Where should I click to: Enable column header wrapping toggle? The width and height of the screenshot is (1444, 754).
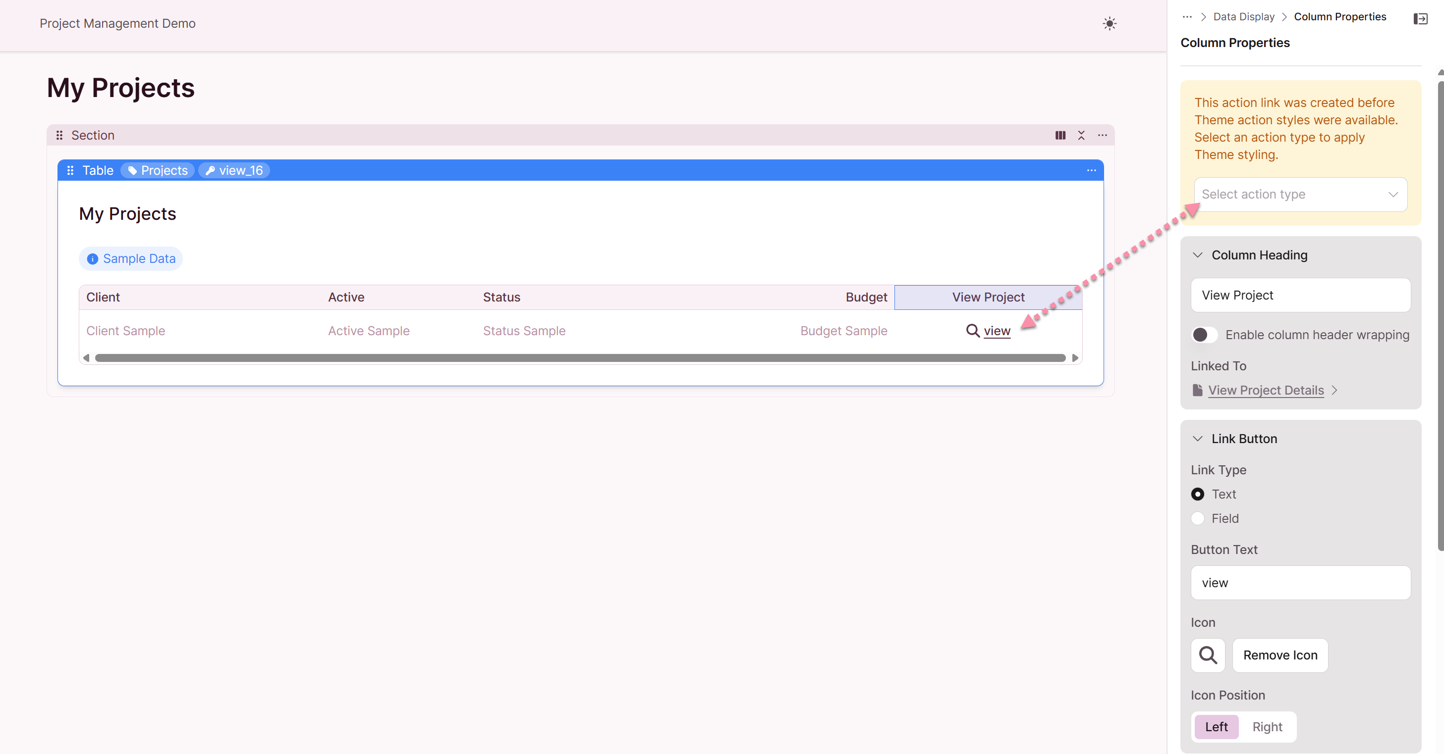tap(1204, 335)
